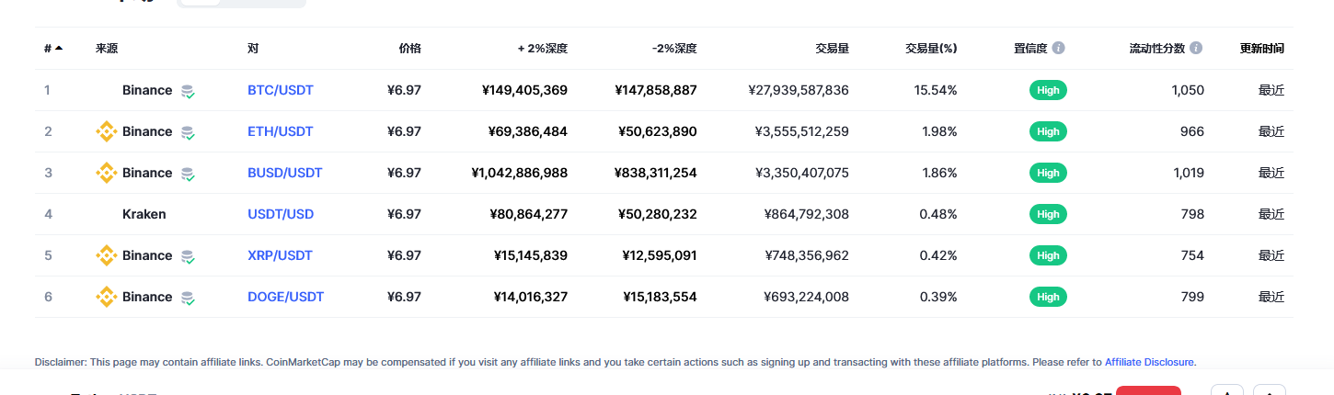This screenshot has width=1334, height=395.
Task: Click the Binance logo in the BUSD/USDT row
Action: tap(107, 173)
